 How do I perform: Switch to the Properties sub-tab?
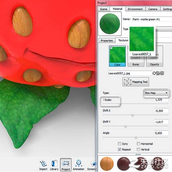[x=107, y=41]
